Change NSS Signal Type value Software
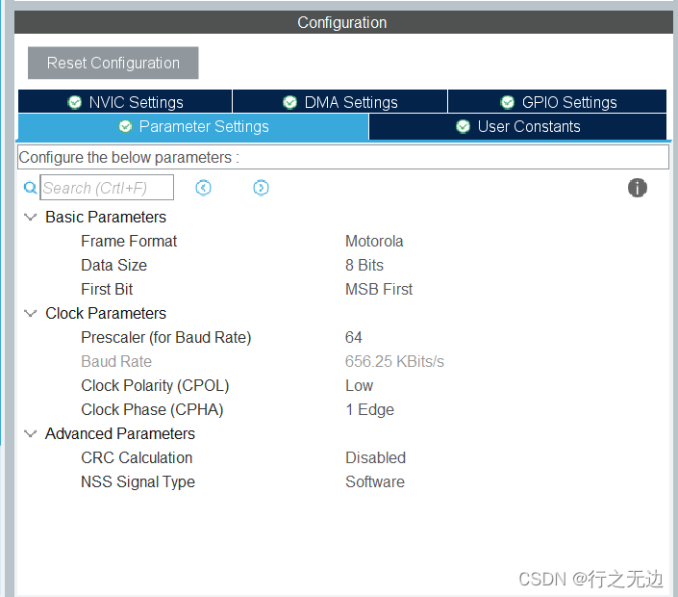Viewport: 678px width, 597px height. (375, 481)
